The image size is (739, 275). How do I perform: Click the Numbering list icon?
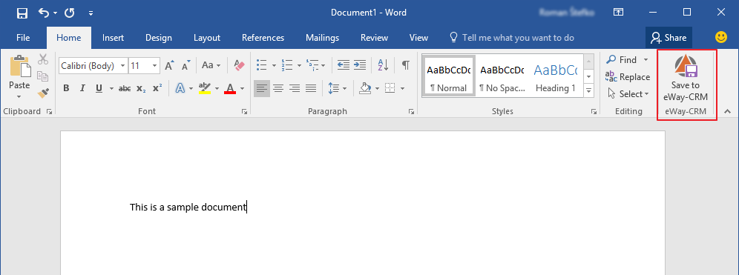[287, 65]
